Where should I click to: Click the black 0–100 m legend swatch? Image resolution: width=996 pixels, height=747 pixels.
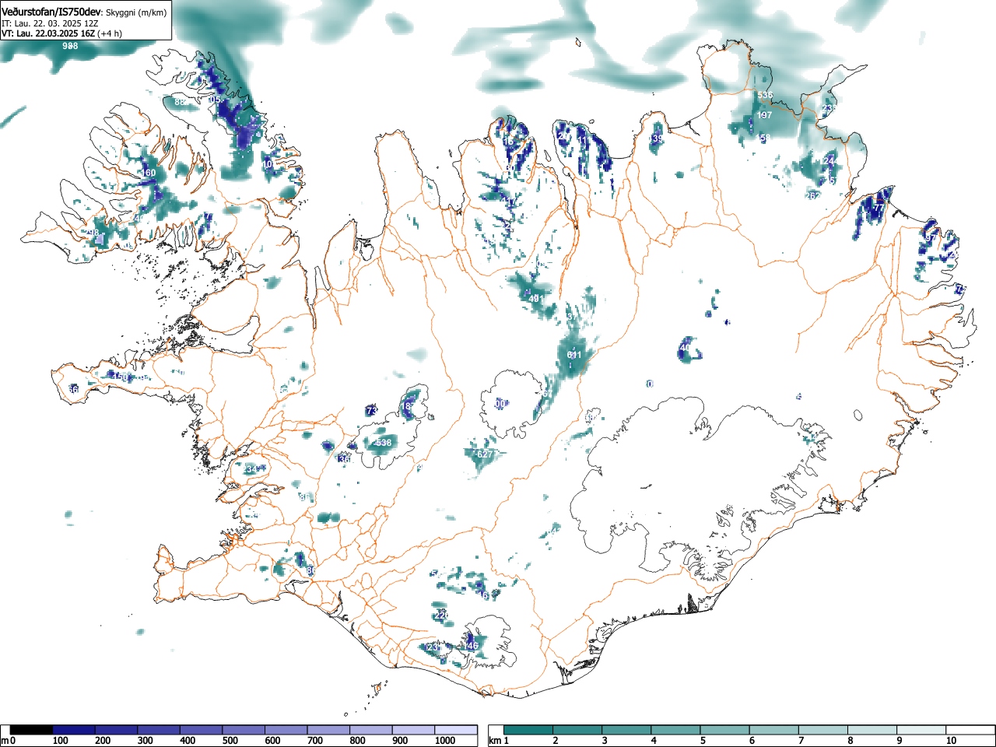pos(31,730)
